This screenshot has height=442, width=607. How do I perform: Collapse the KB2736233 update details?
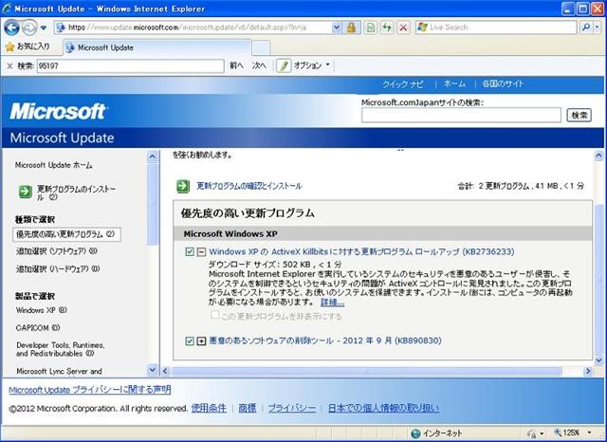(201, 252)
